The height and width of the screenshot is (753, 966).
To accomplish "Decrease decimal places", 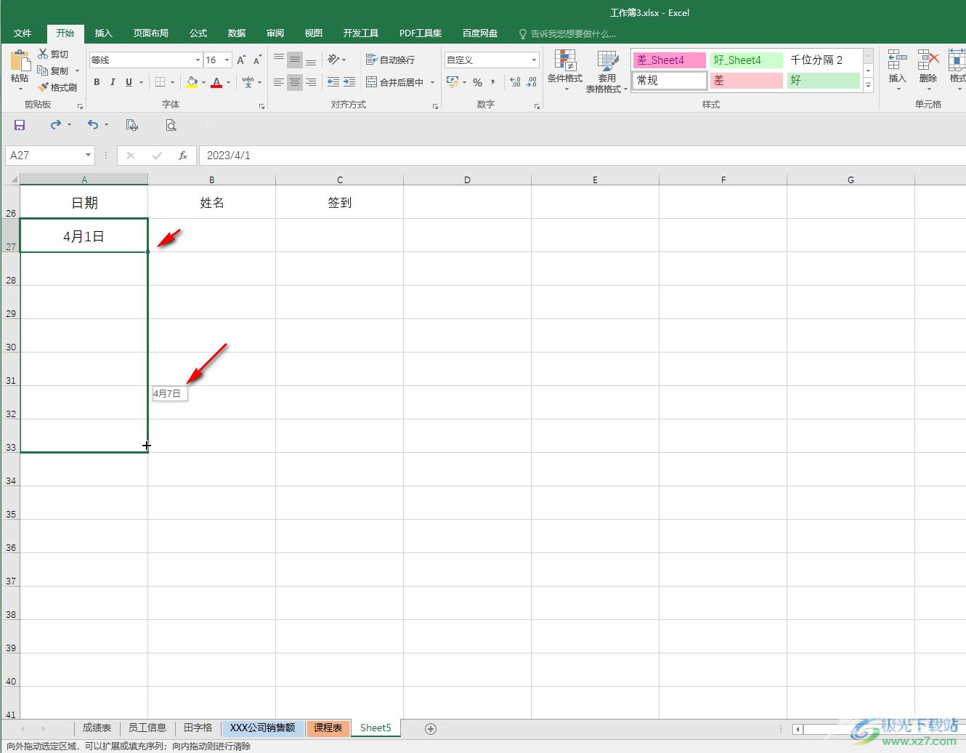I will [532, 82].
